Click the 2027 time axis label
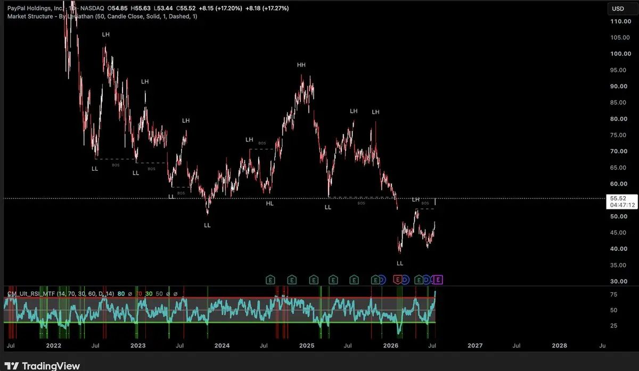Screen dimensions: 639x371 tap(476, 345)
